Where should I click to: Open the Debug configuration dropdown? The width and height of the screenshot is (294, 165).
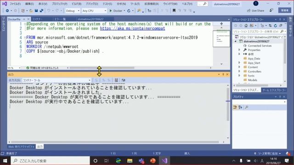pos(73,11)
